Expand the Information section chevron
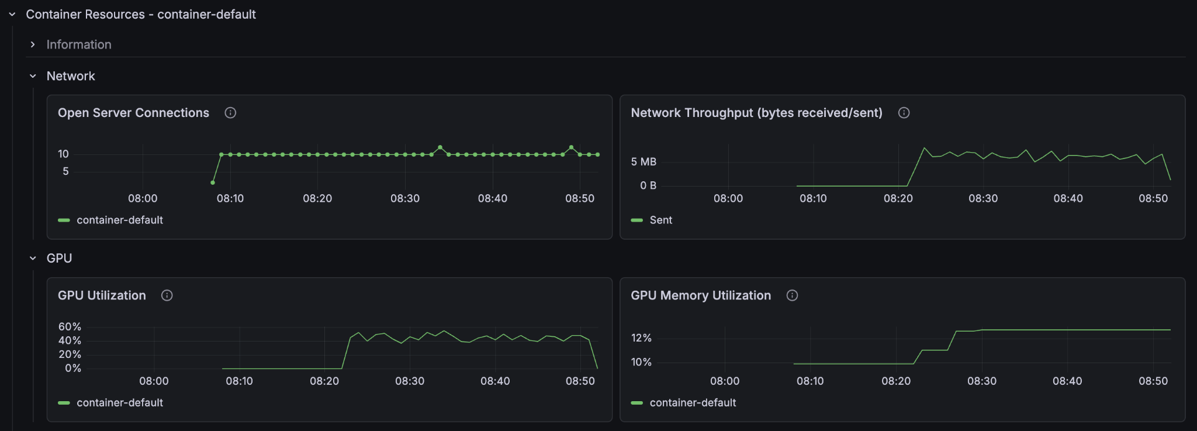The image size is (1197, 431). coord(33,44)
